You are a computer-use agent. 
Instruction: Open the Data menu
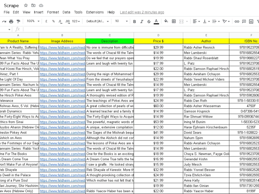coord(66,12)
